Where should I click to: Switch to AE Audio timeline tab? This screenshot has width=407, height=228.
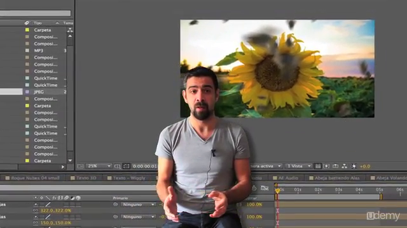point(286,178)
